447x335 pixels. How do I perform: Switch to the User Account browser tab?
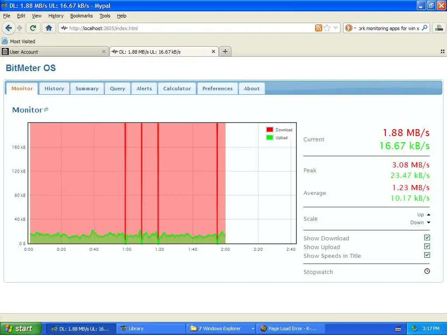point(54,51)
